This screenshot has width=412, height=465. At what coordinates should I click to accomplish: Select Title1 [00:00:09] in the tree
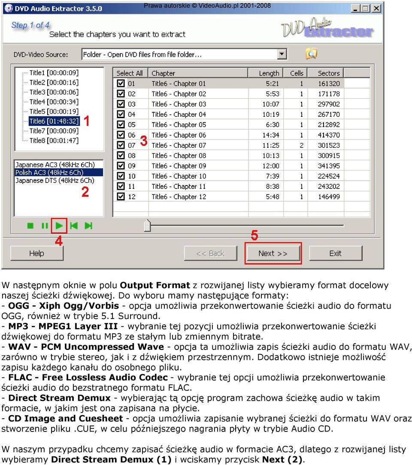click(x=54, y=73)
